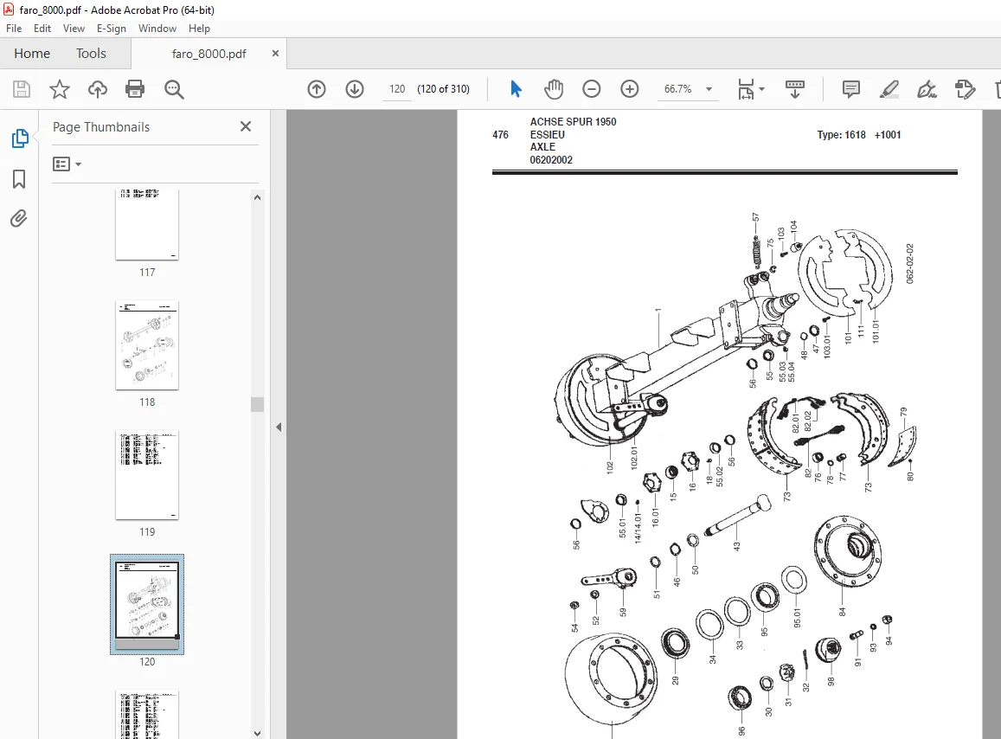
Task: Select page 118 thumbnail
Action: [x=147, y=345]
